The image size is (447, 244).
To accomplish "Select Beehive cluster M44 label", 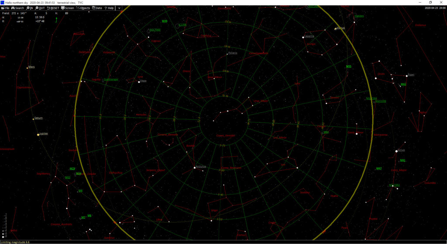I will 326,132.
